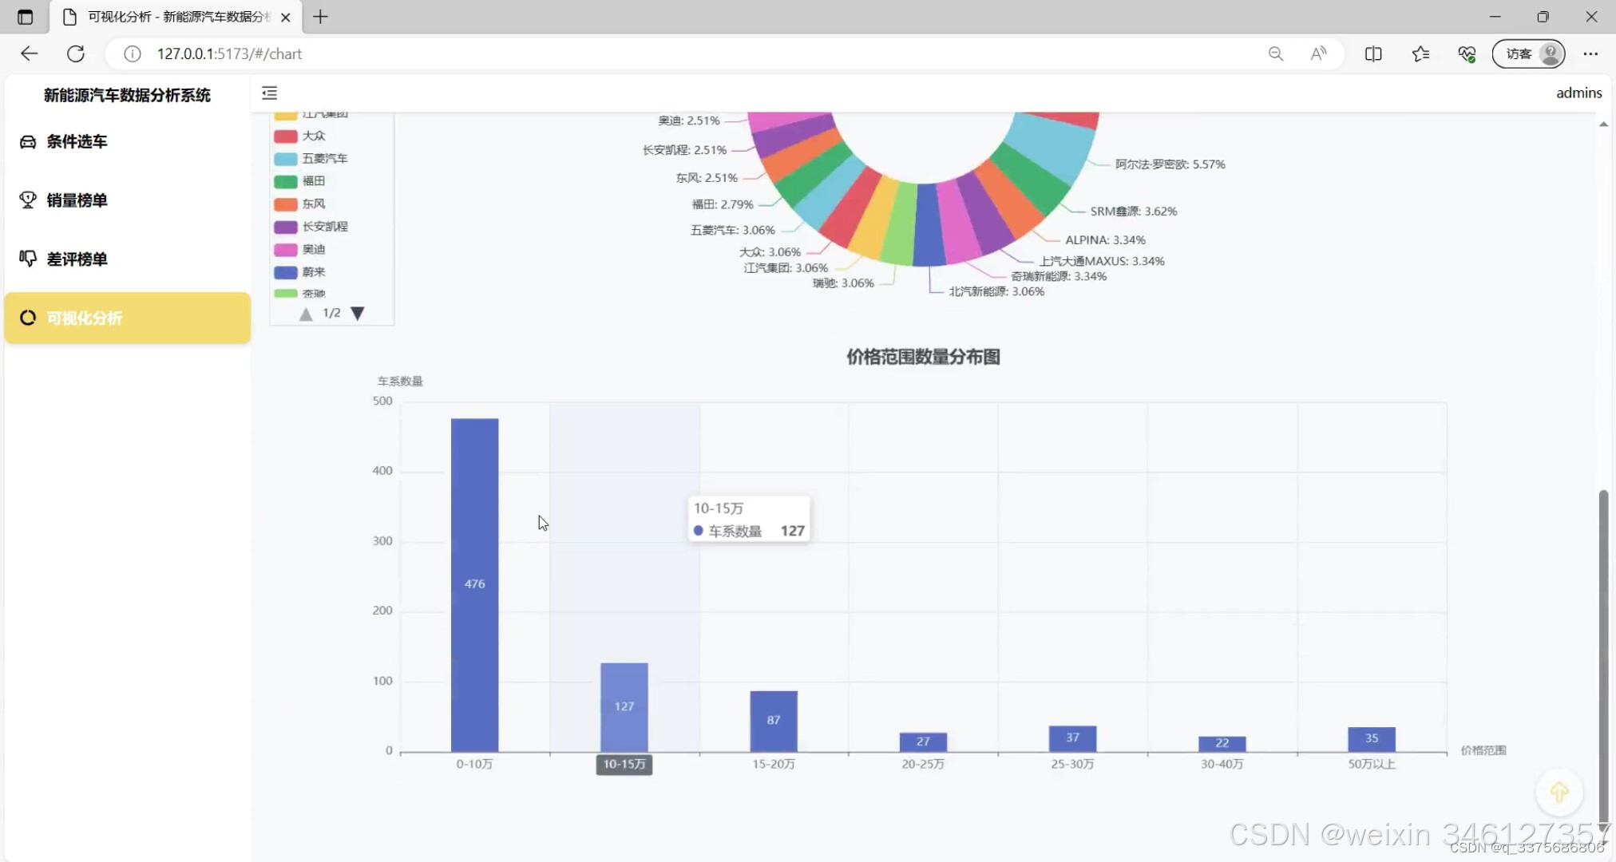Click the 福田 green color swatch
Screen dimensions: 1616x862
click(285, 180)
